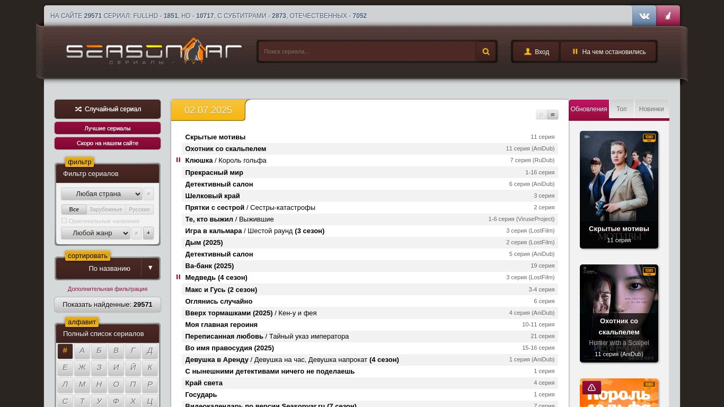
Task: Toggle sort direction arrow button
Action: (150, 268)
